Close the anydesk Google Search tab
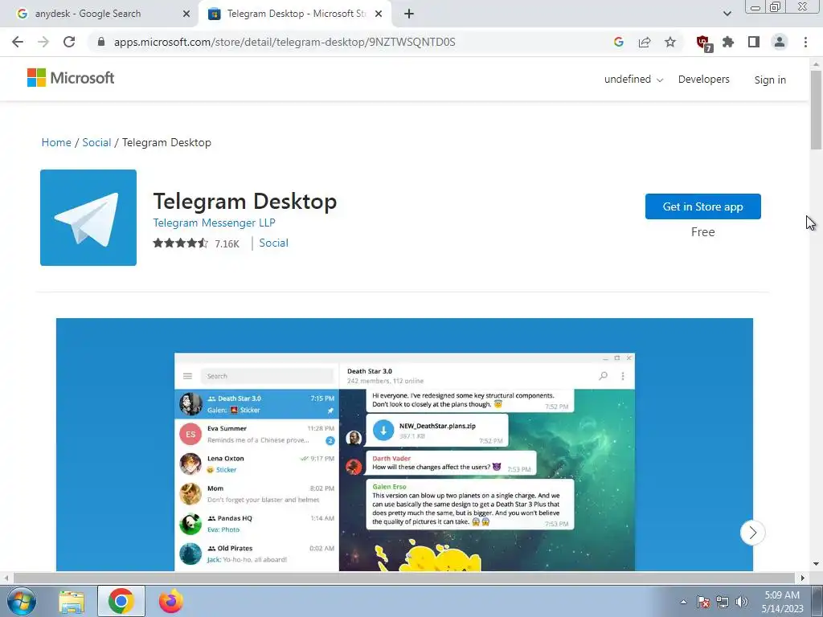Viewport: 823px width, 617px height. (x=186, y=14)
